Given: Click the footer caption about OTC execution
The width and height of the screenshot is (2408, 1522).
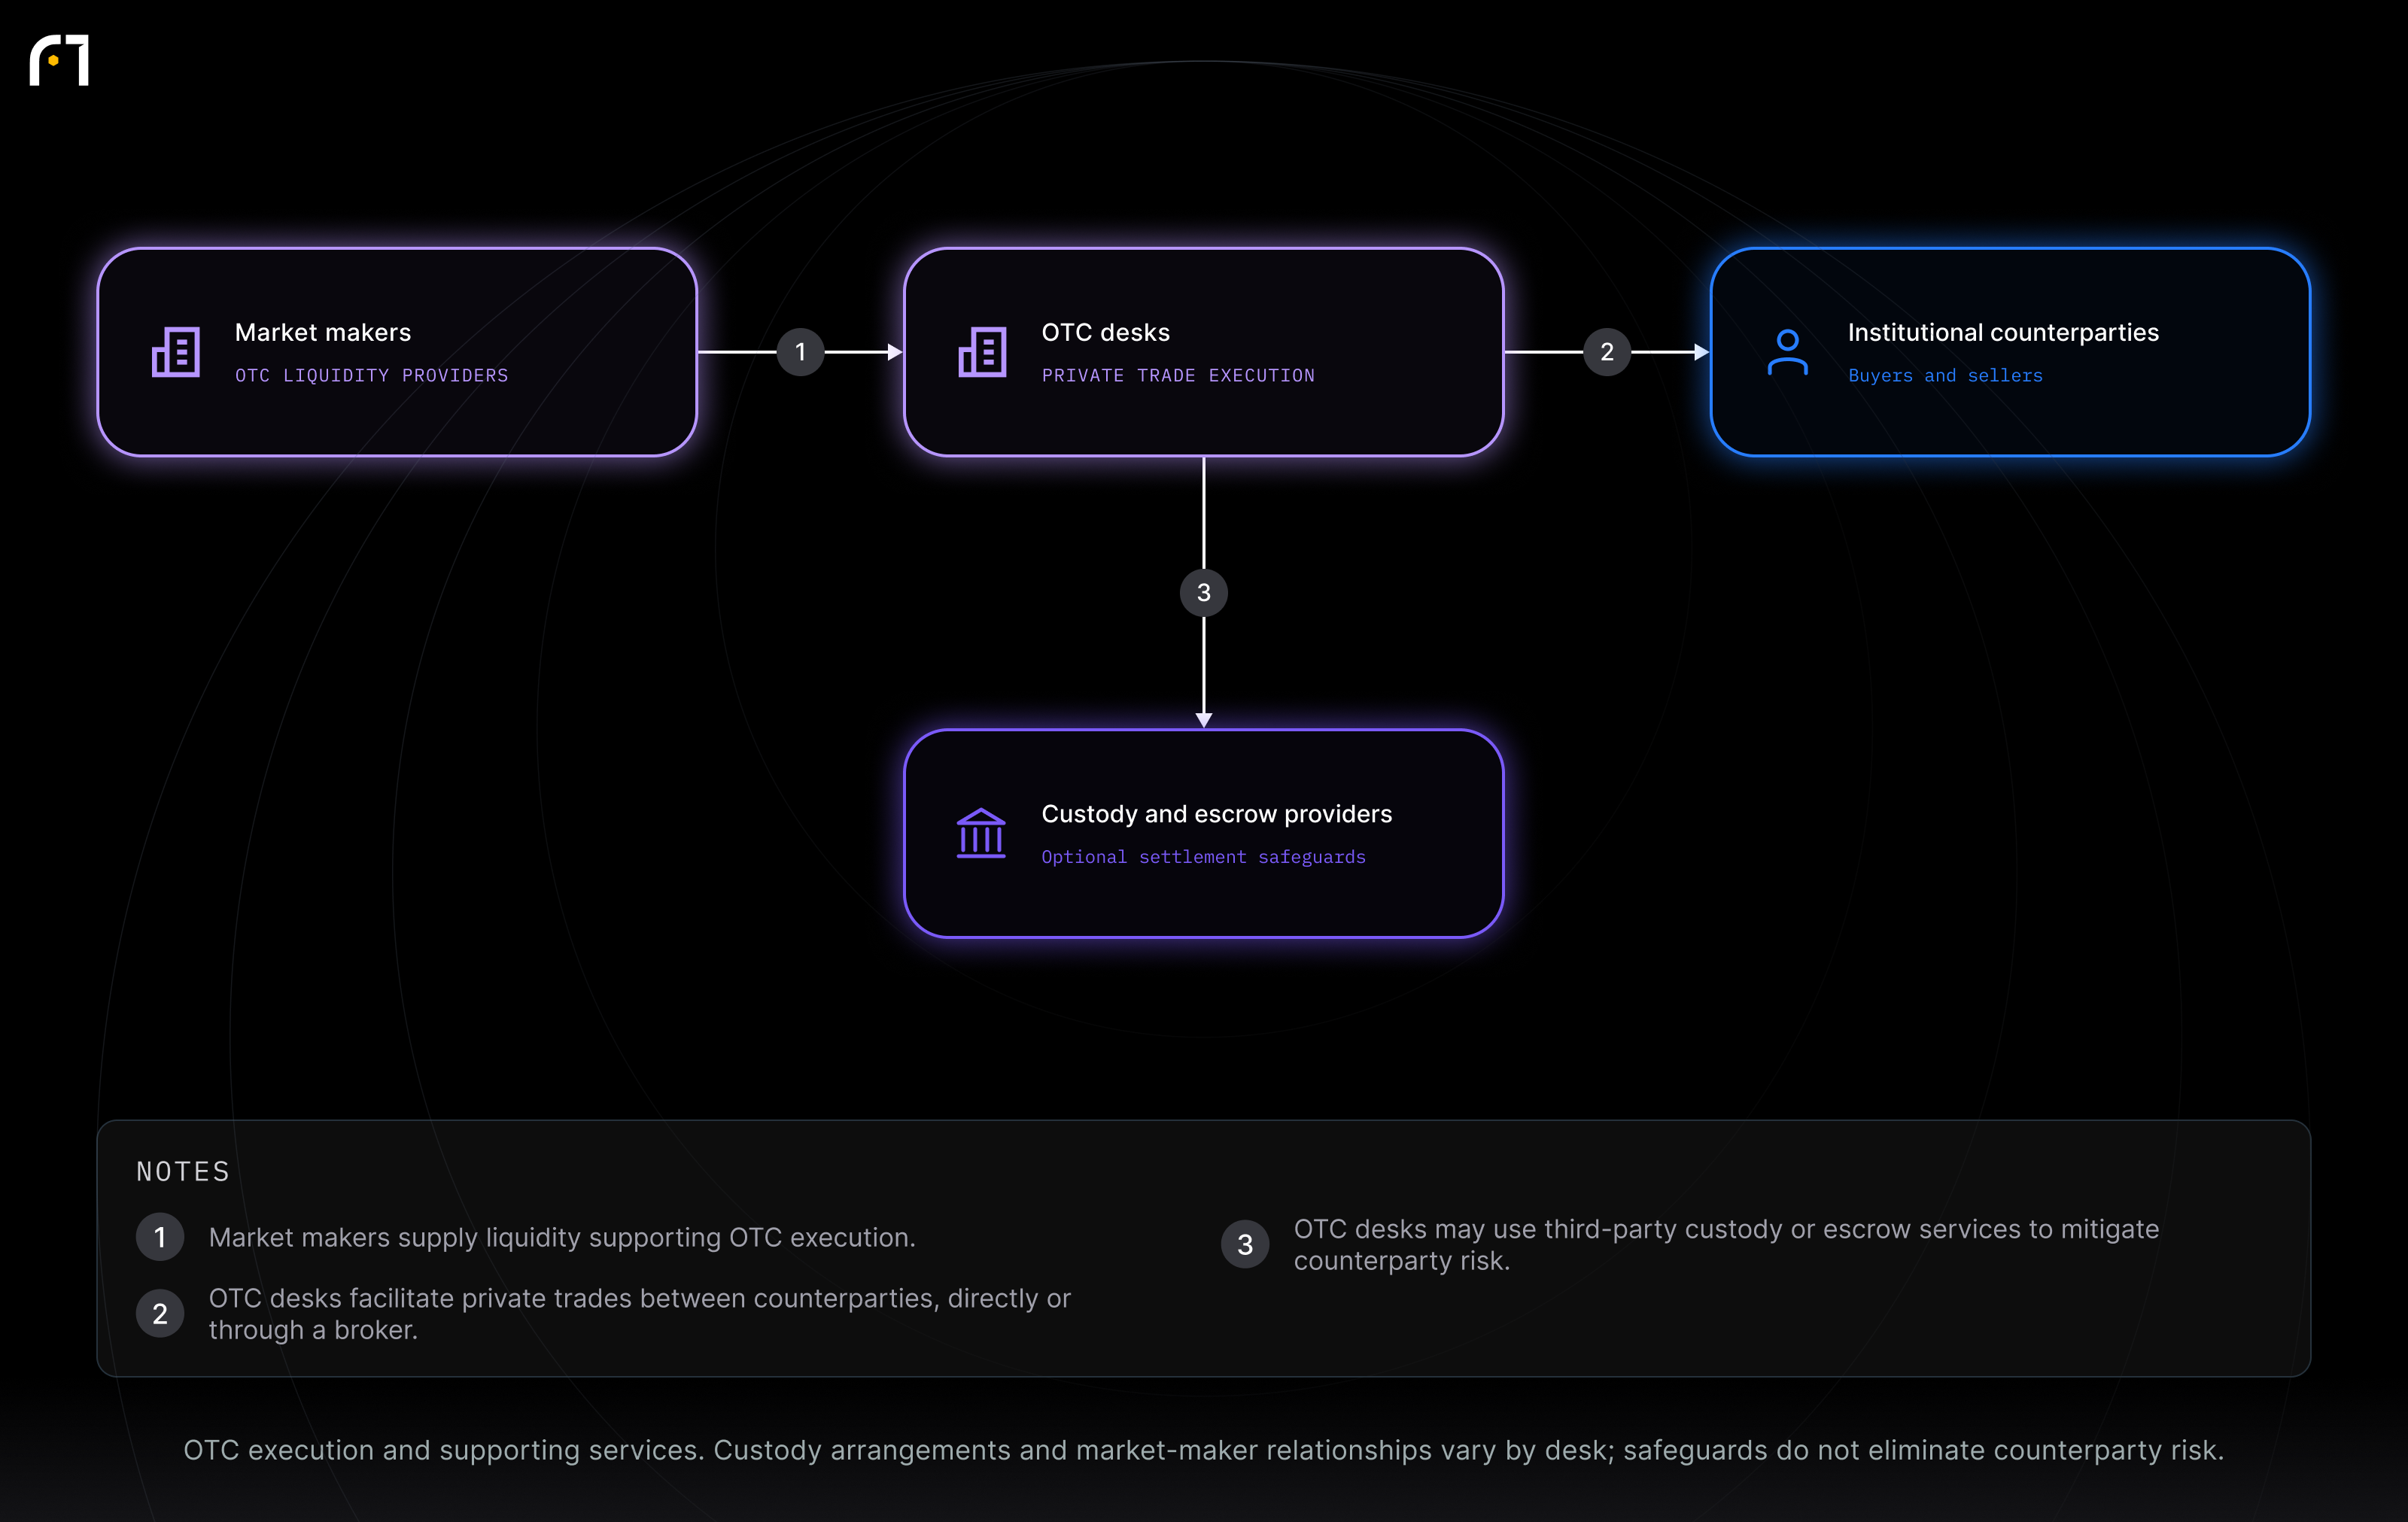Looking at the screenshot, I should (1204, 1450).
